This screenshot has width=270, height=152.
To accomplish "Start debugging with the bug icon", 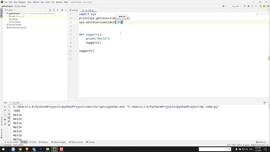I will (248, 6).
